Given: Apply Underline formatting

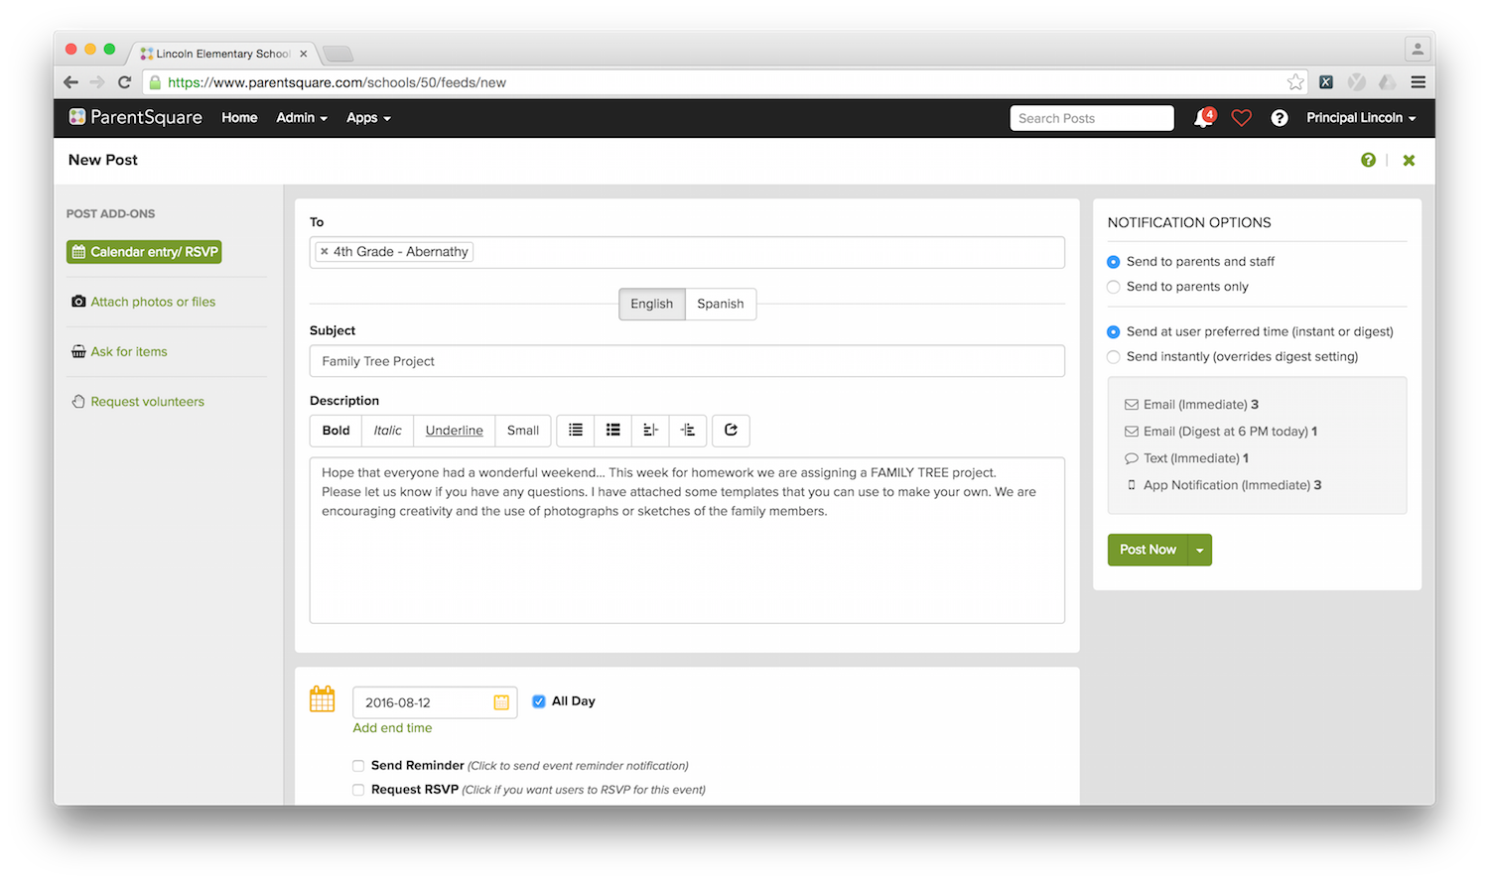Looking at the screenshot, I should pos(455,430).
